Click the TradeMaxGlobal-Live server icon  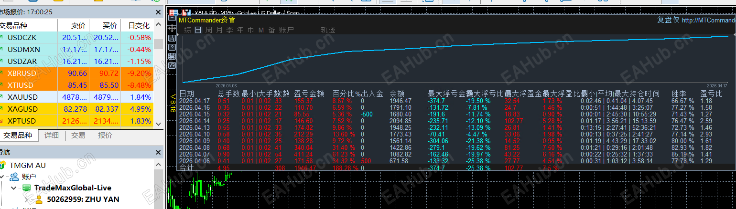point(27,188)
